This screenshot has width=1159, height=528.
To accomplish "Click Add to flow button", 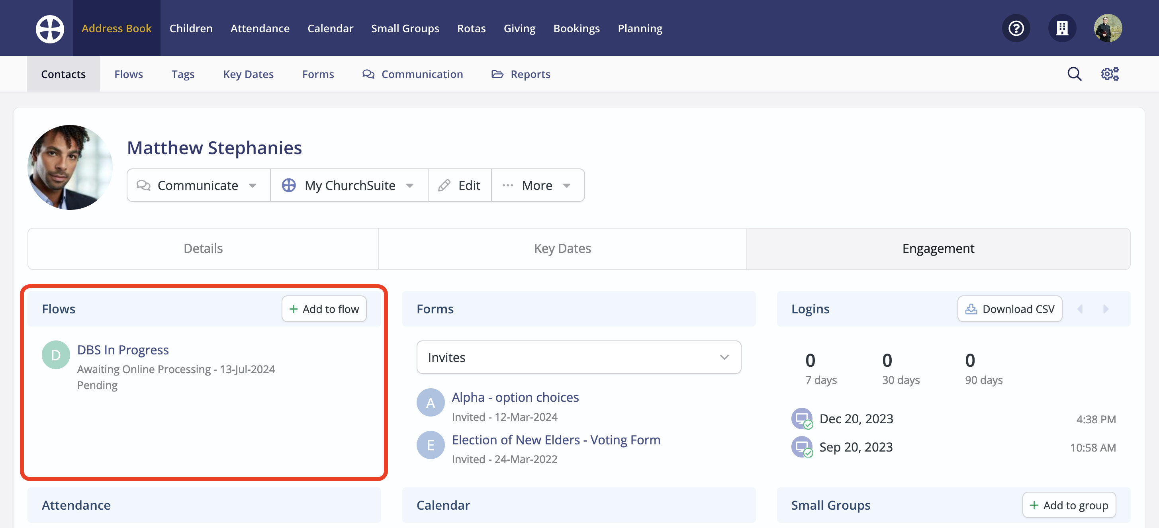I will pos(324,309).
